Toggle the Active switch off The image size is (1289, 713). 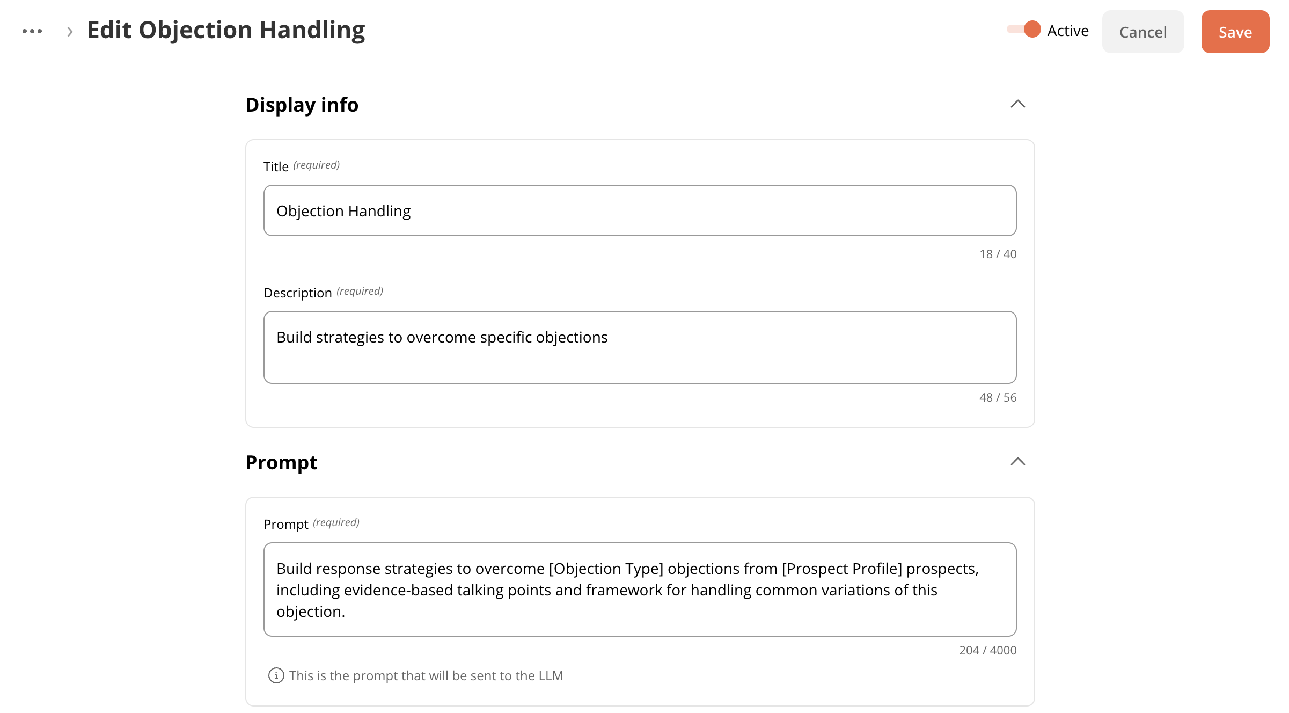(x=1024, y=29)
